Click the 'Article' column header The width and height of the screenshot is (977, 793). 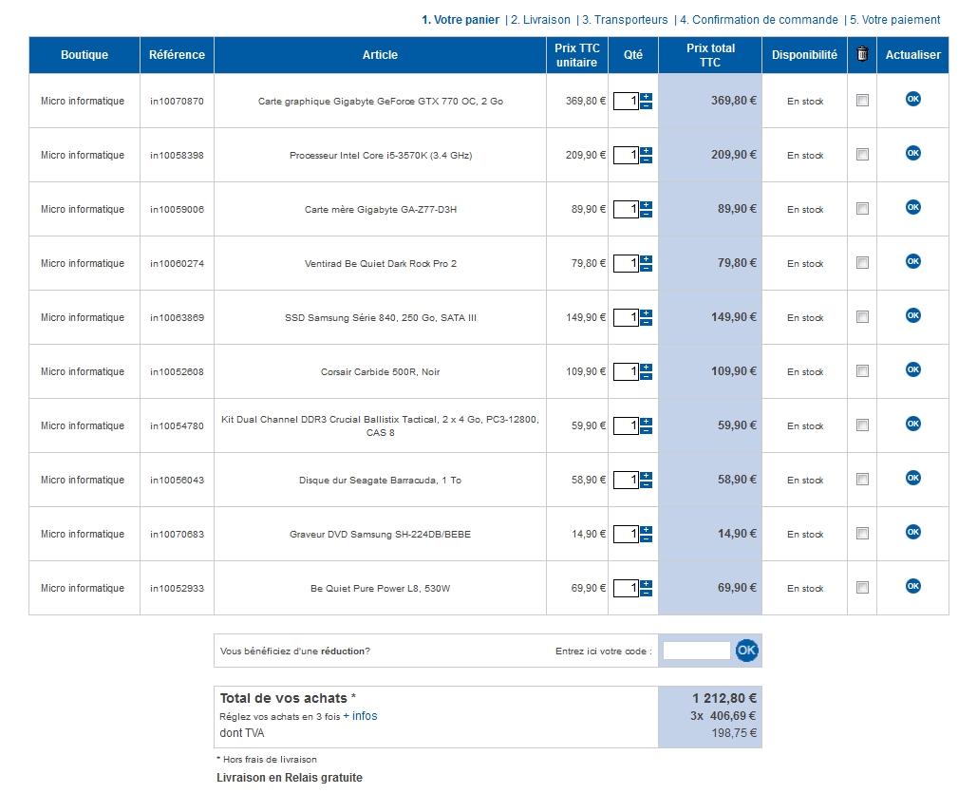380,55
